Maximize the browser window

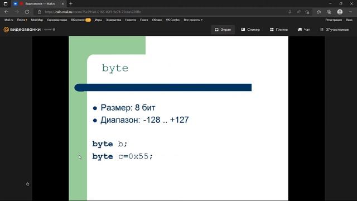pos(341,4)
